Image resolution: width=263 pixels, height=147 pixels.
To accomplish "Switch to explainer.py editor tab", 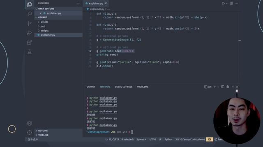I will (96, 3).
